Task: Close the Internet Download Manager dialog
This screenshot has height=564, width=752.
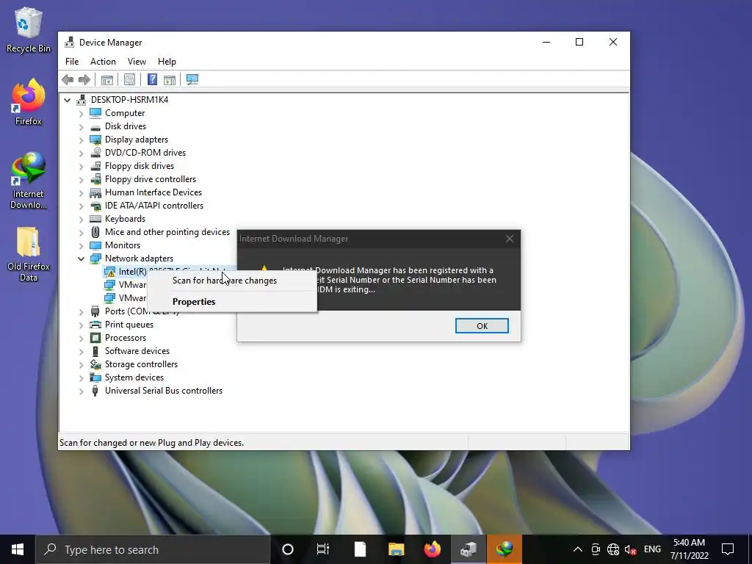Action: point(510,239)
